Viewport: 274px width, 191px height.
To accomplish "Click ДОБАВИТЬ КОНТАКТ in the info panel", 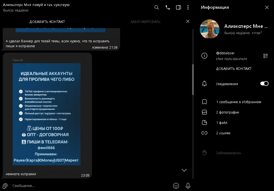I will tap(234, 69).
